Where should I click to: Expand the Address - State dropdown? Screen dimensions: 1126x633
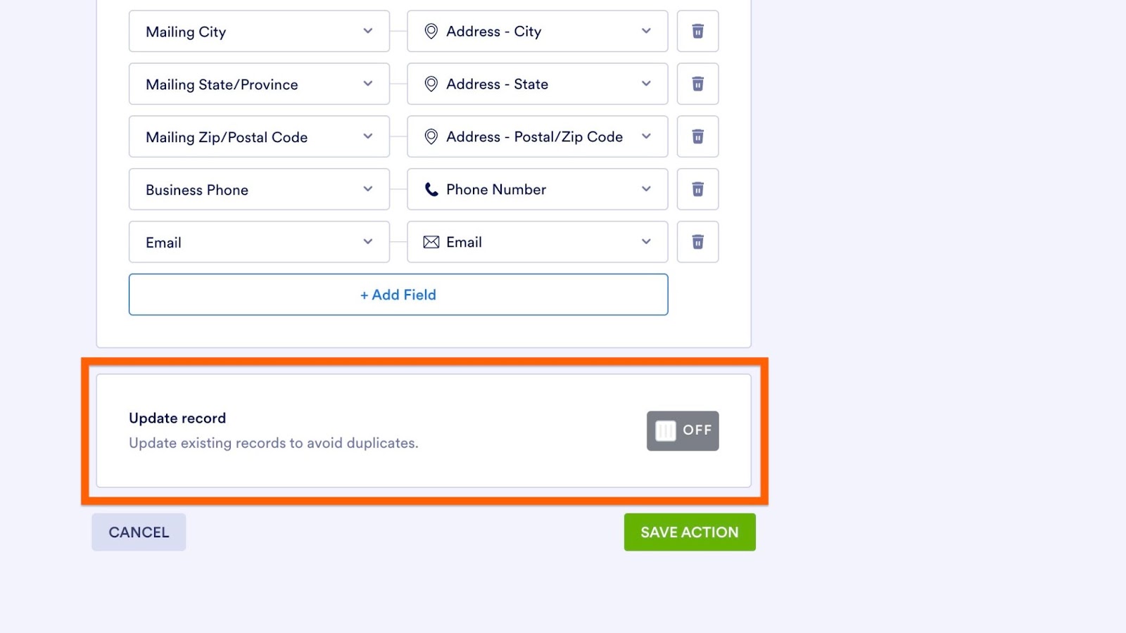[537, 84]
